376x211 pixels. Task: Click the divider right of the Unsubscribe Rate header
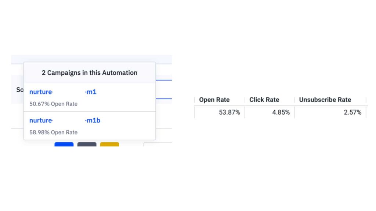[x=366, y=100]
